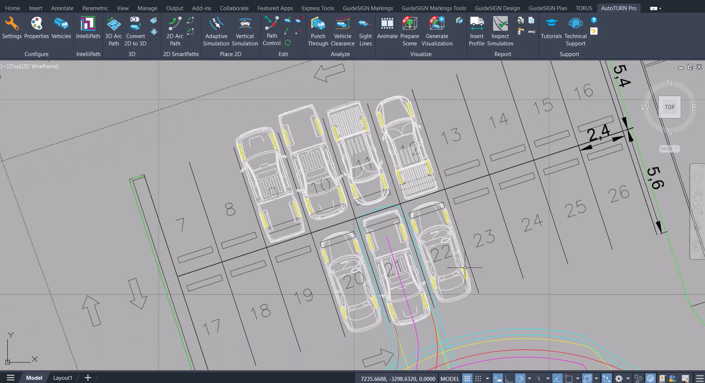705x383 pixels.
Task: Open the snap settings dropdown in status bar
Action: (x=487, y=378)
